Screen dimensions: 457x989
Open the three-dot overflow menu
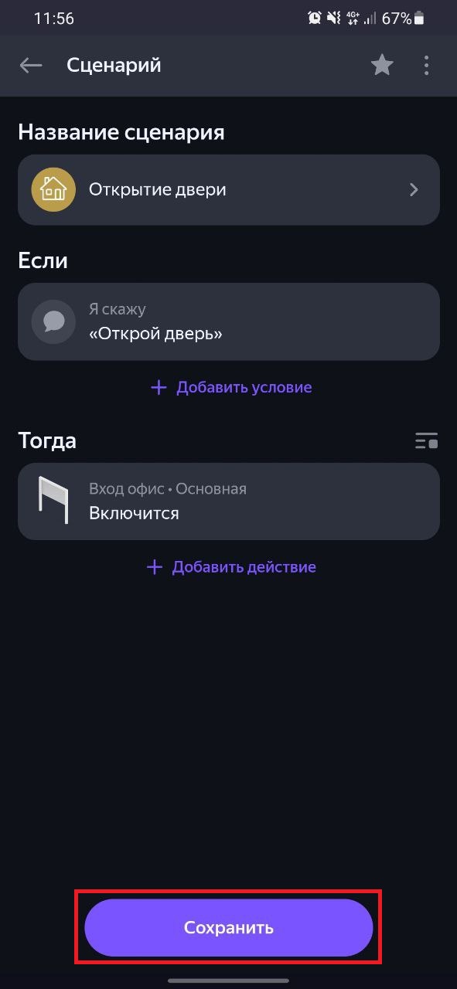(426, 66)
